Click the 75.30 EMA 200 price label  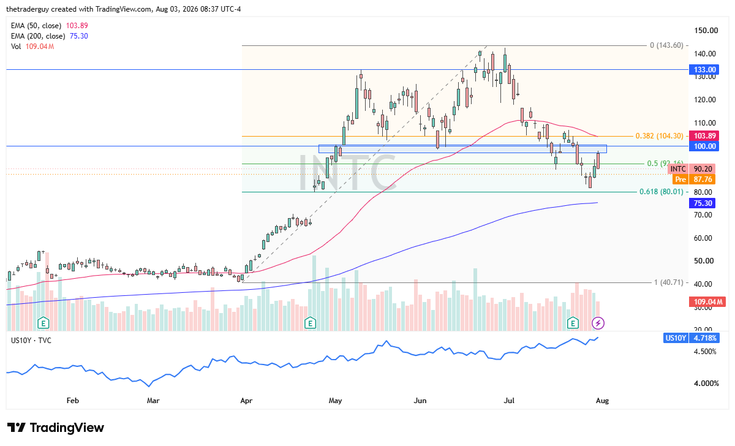(x=704, y=203)
